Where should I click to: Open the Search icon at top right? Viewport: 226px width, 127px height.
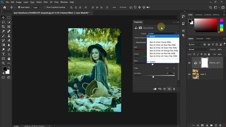click(210, 7)
